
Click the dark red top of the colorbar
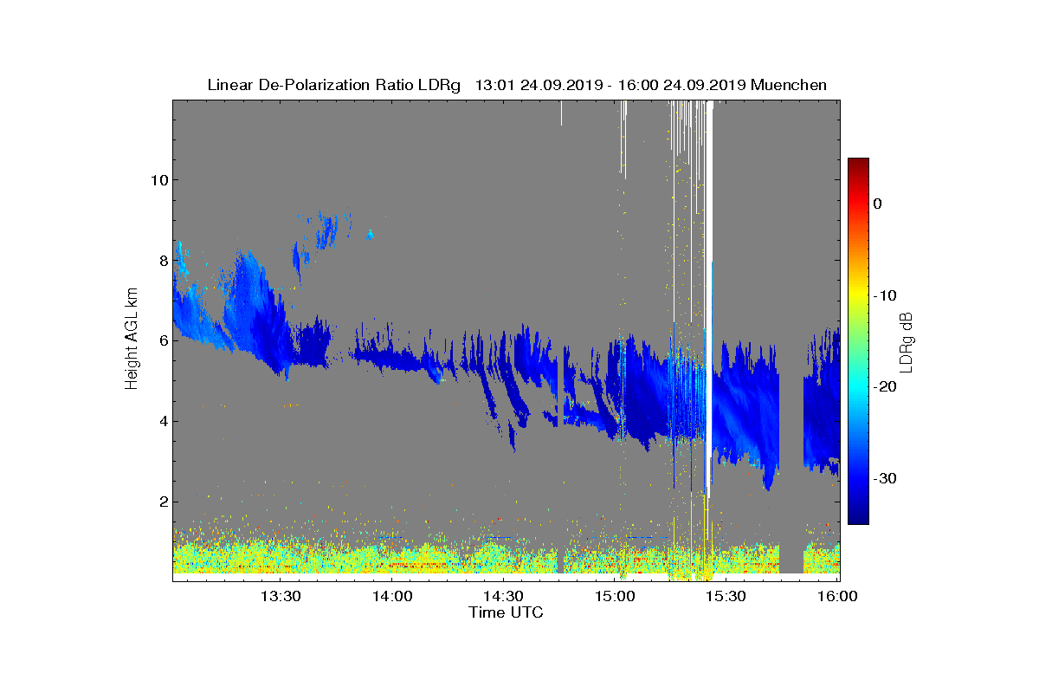pos(858,163)
